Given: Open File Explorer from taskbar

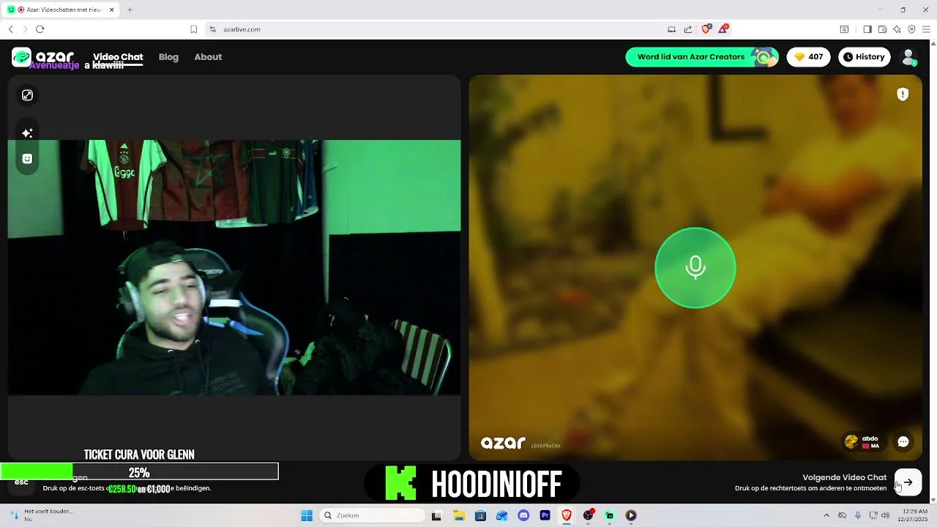Looking at the screenshot, I should coord(459,515).
